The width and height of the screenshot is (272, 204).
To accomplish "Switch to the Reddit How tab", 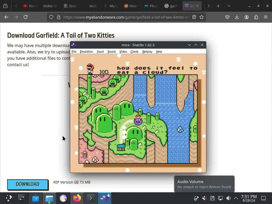I will point(130,6).
